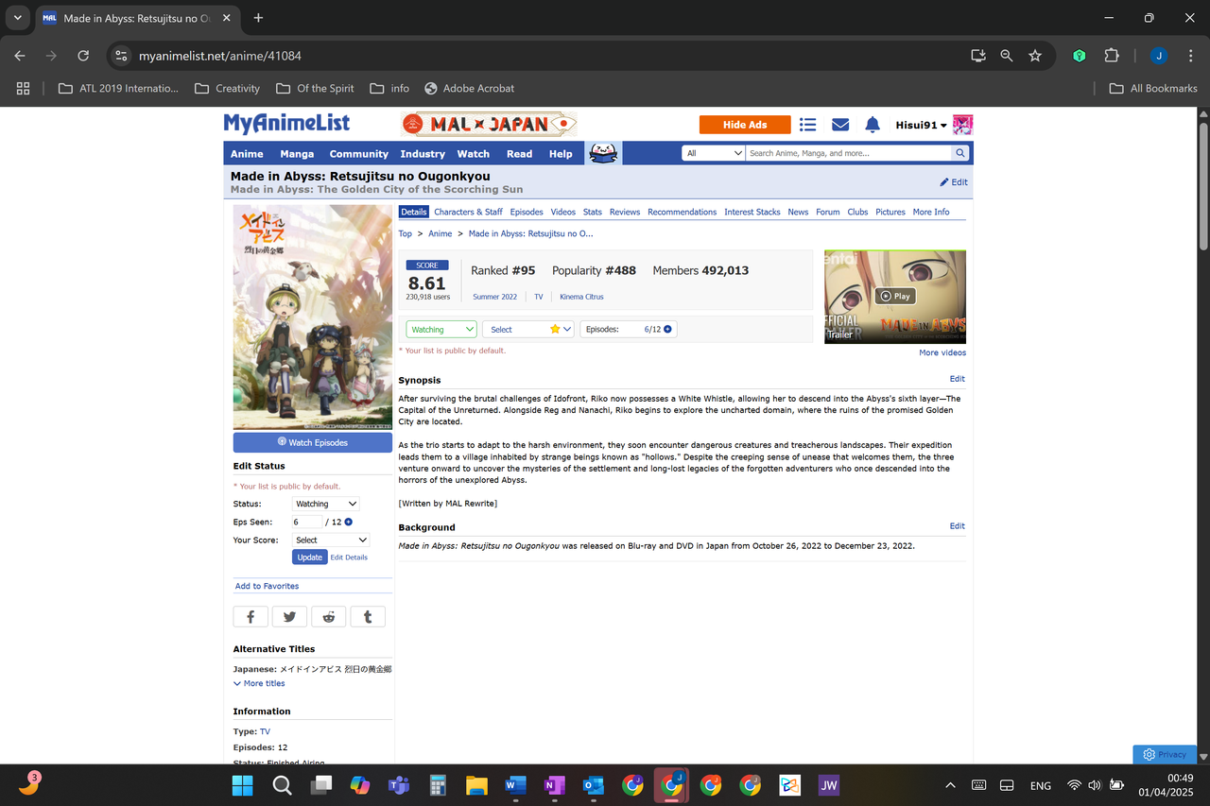Viewport: 1210px width, 806px height.
Task: Open Summer 2022 season link
Action: click(x=495, y=297)
